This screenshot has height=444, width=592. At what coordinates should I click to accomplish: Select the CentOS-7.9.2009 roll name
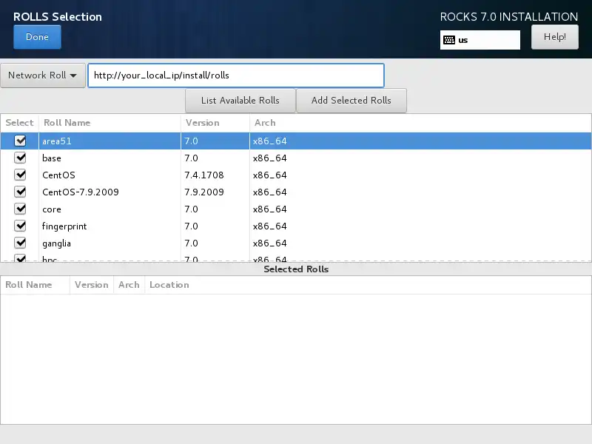click(81, 192)
